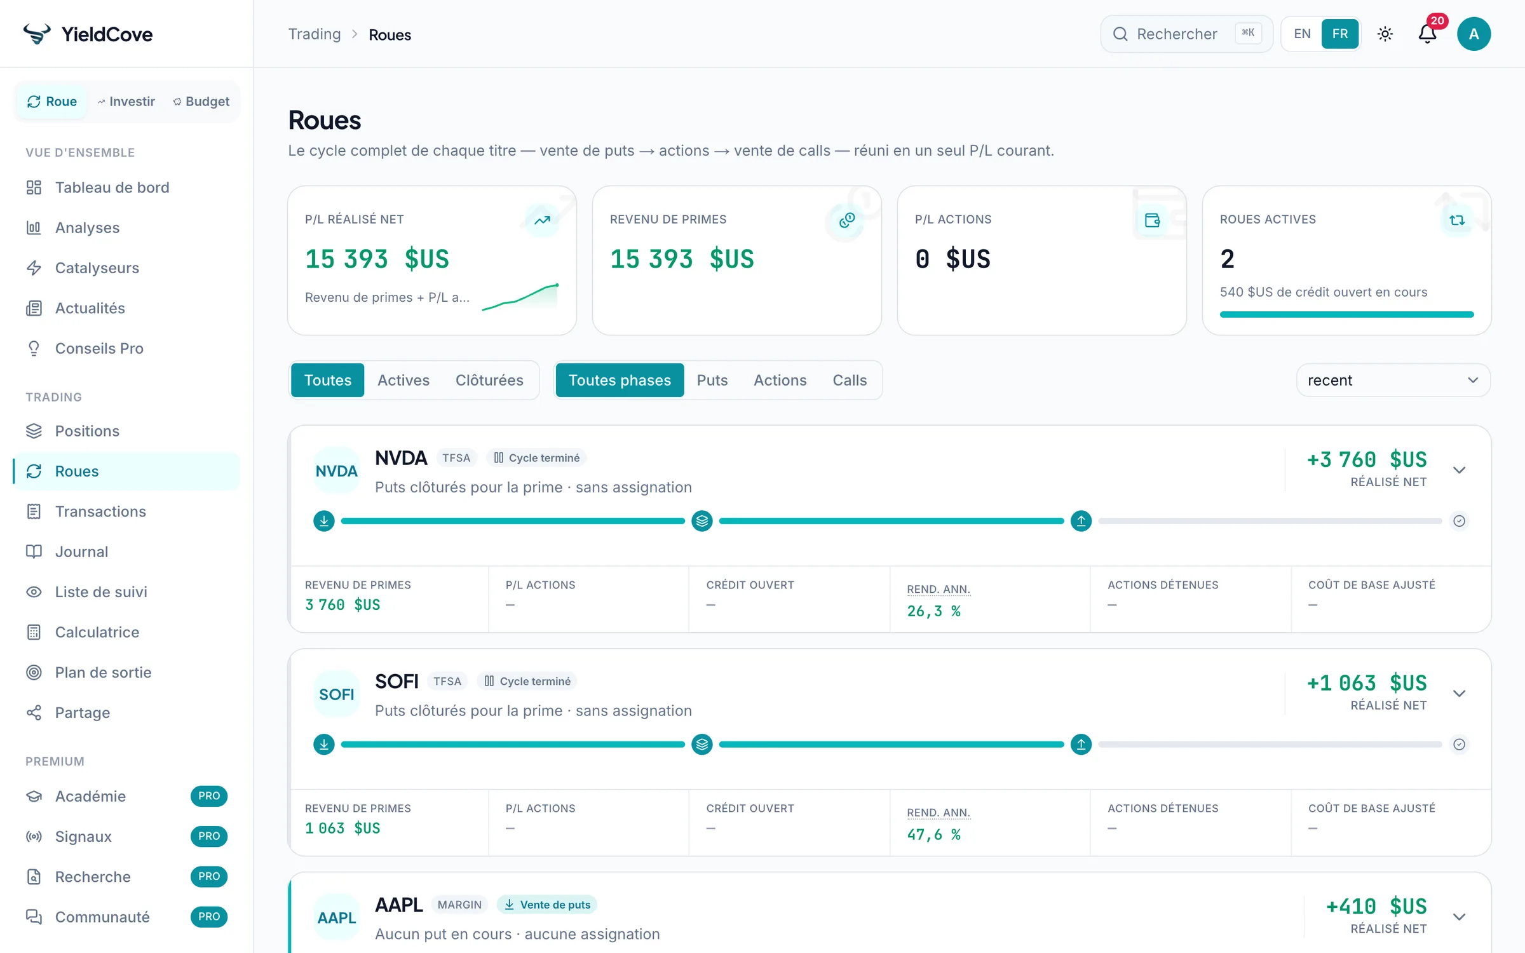Toggle light/dark theme sun icon

click(1385, 34)
